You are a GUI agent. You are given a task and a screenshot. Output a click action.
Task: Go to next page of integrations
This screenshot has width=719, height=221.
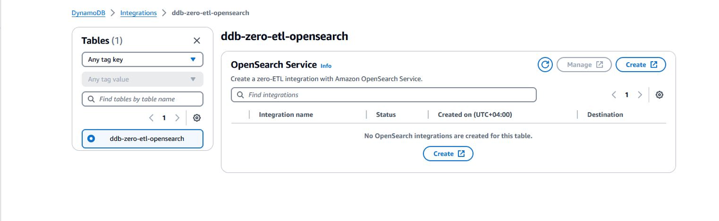[639, 95]
